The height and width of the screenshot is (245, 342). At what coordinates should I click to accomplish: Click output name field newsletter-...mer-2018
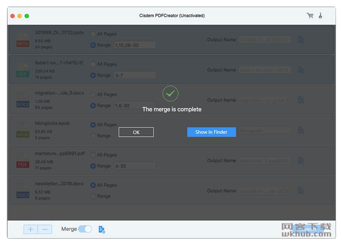tap(265, 191)
